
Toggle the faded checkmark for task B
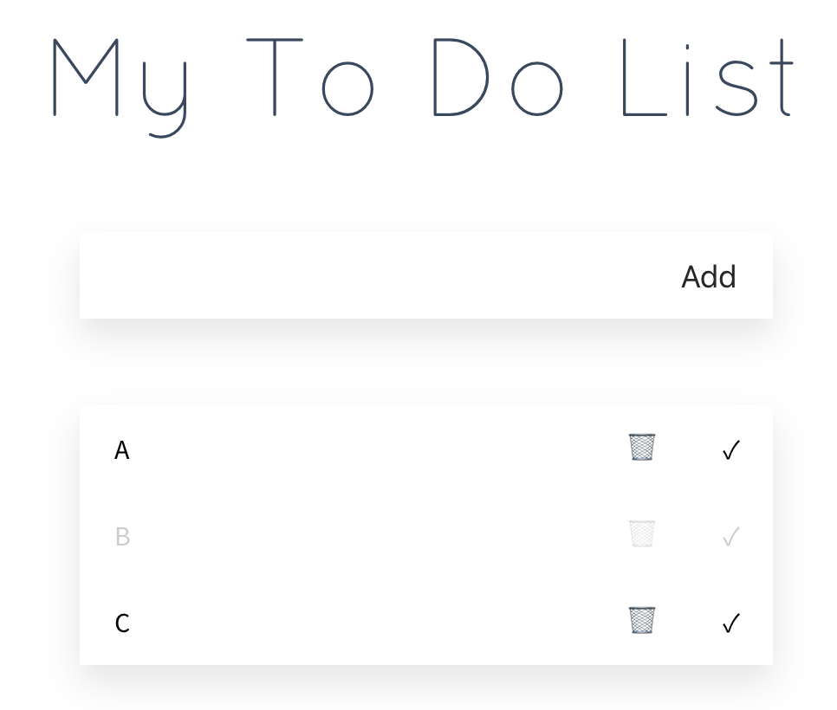click(x=730, y=537)
